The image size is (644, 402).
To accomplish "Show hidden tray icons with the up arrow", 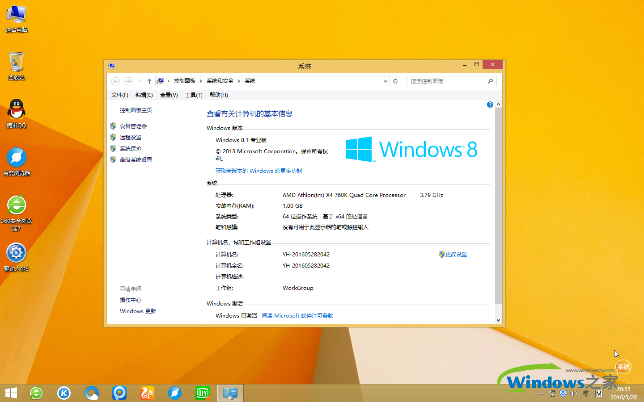I will 541,394.
